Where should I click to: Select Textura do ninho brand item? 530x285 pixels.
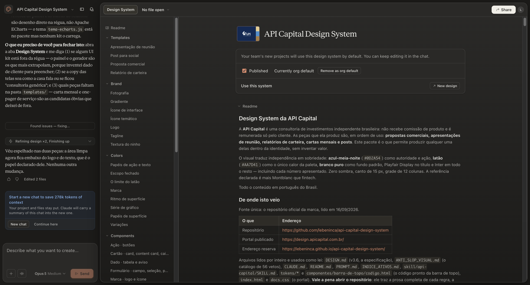(x=125, y=144)
